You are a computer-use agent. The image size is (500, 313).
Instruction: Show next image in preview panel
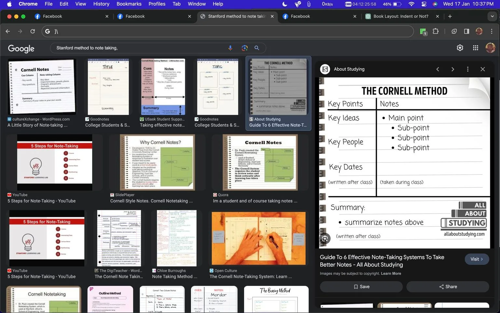(x=452, y=69)
